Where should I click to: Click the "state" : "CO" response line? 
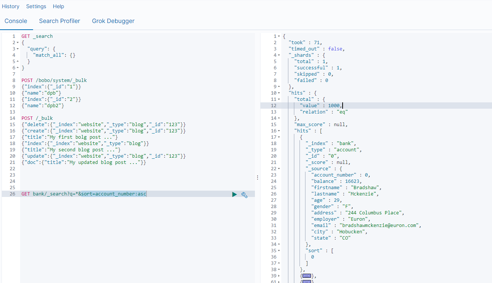[x=331, y=238]
